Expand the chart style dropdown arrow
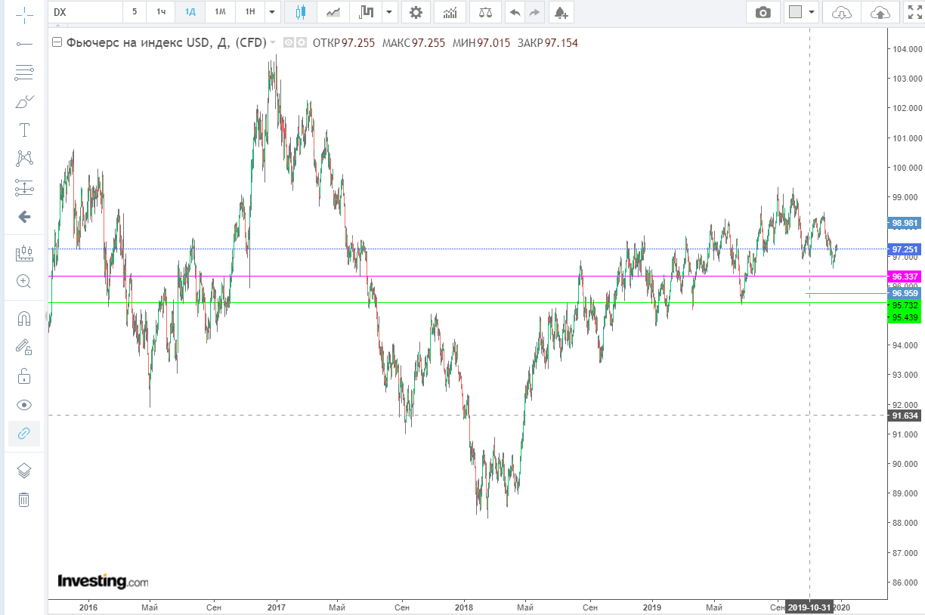Screen dimensions: 925x615 tap(389, 12)
